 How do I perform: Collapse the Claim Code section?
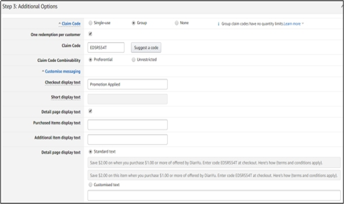69,24
